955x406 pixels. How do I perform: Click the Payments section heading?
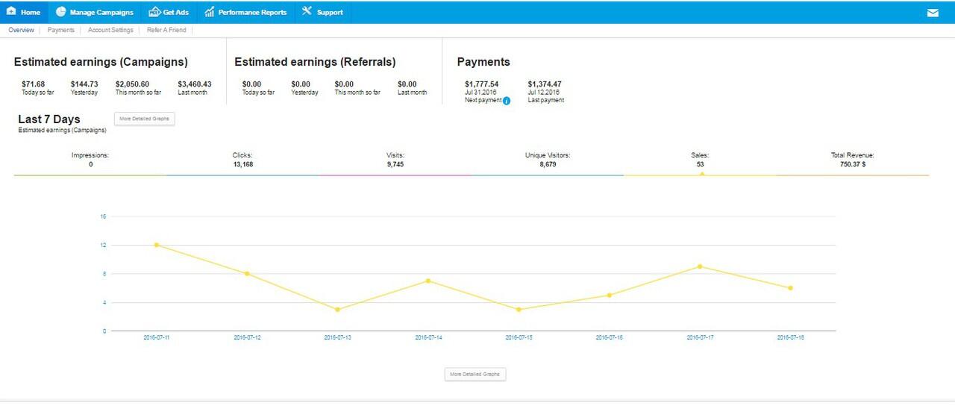coord(483,62)
